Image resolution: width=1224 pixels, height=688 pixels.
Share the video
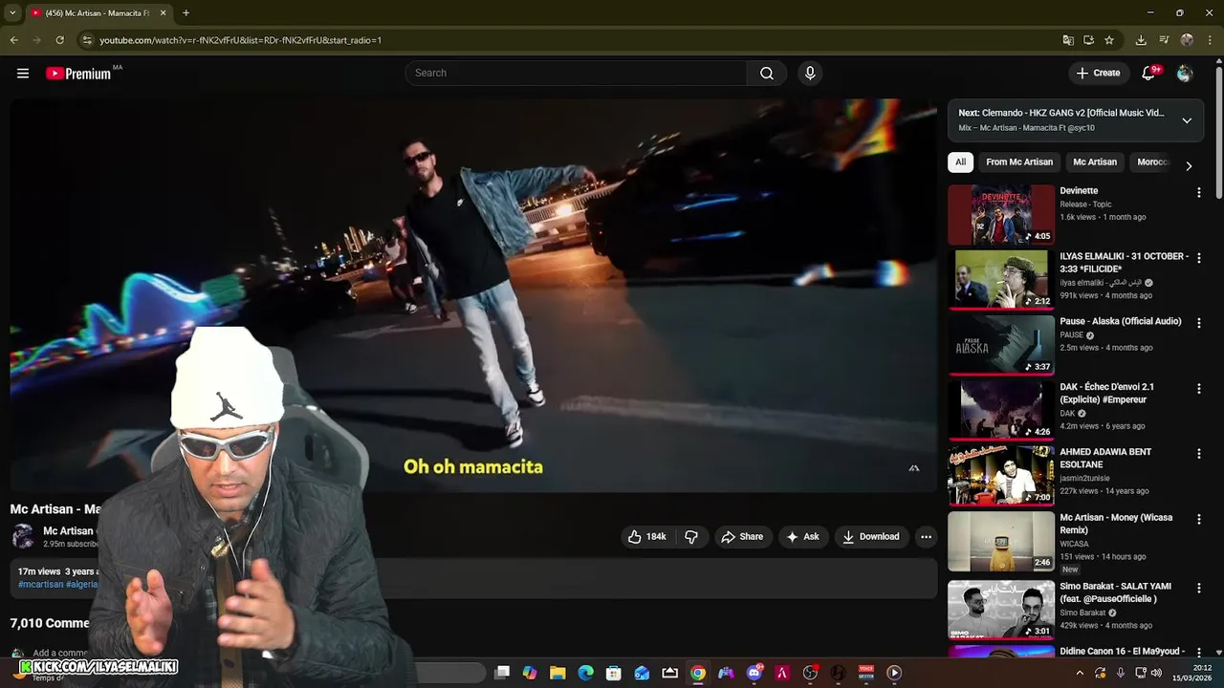[742, 537]
